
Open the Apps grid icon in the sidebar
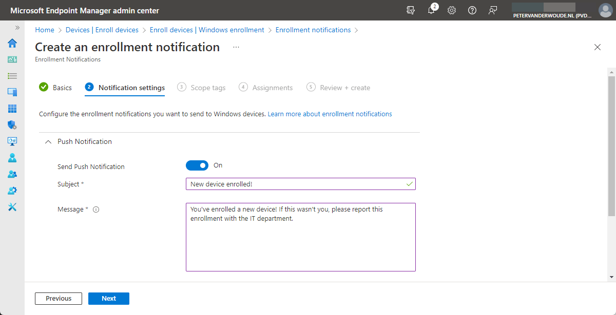click(12, 108)
